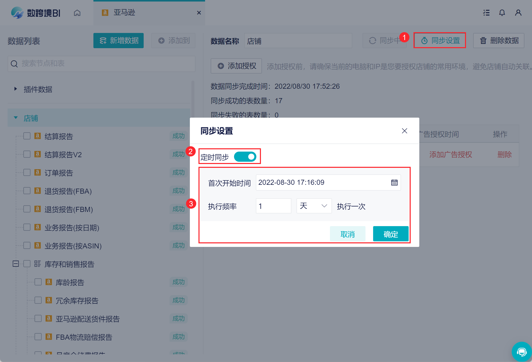Click the 同步设置 toolbar button
532x362 pixels.
click(x=440, y=41)
